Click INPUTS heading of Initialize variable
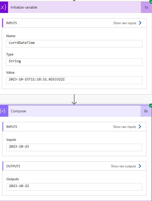The width and height of the screenshot is (152, 201). pos(11,23)
